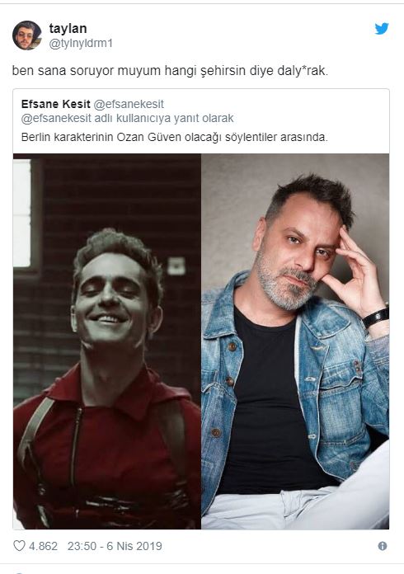This screenshot has width=404, height=574.
Task: Open right photo of man in denim jacket
Action: coord(295,341)
